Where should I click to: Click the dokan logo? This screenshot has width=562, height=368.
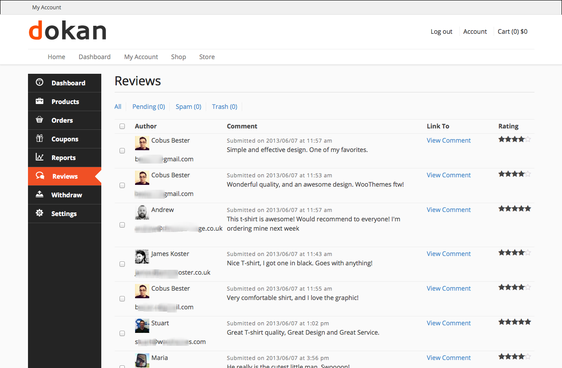pyautogui.click(x=68, y=30)
